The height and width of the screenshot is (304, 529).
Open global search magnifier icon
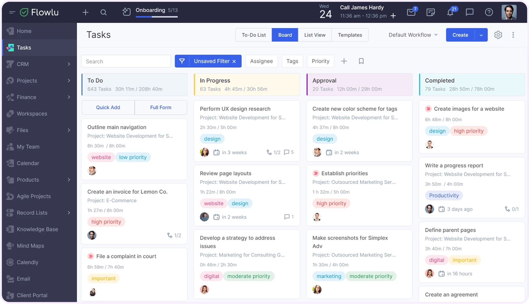[103, 12]
